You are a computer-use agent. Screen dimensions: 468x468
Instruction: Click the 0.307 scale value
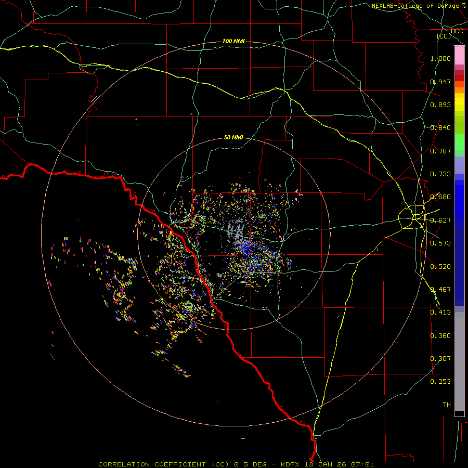(440, 359)
